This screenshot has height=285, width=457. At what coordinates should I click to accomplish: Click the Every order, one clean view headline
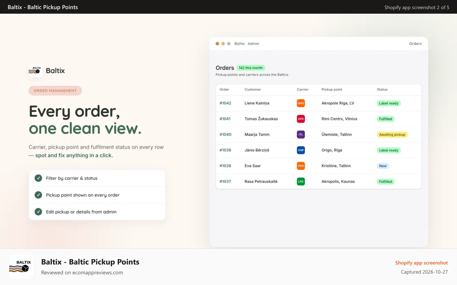point(85,120)
